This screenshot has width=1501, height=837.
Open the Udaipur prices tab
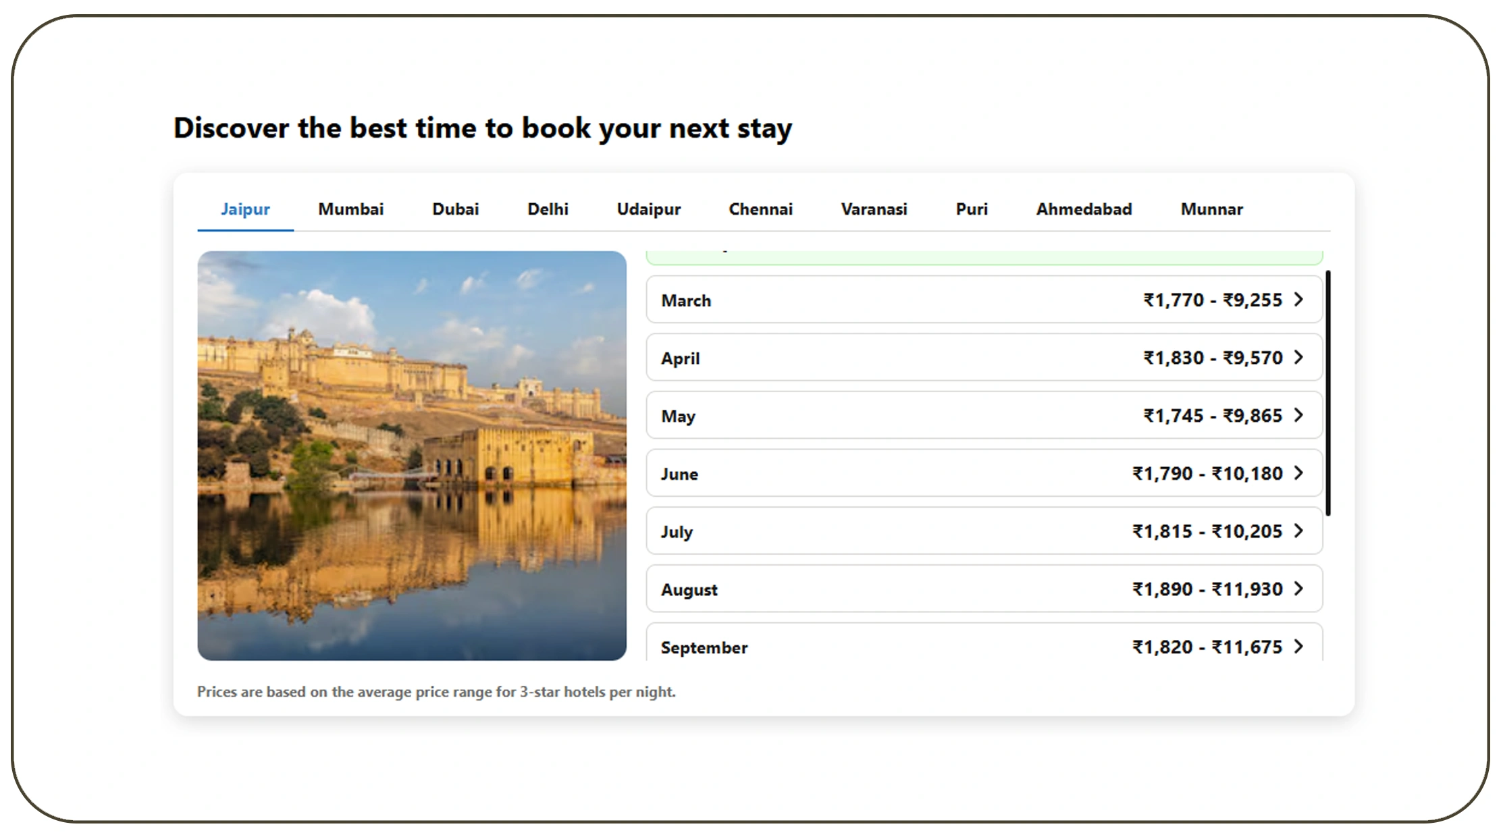[648, 209]
